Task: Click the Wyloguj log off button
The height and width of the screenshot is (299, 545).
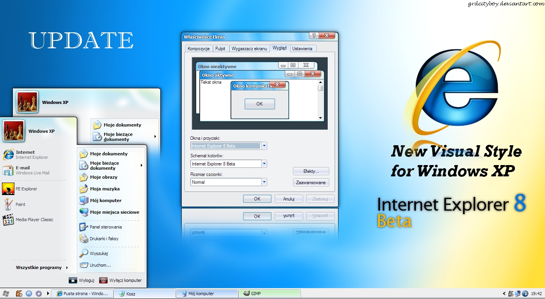Action: click(82, 280)
